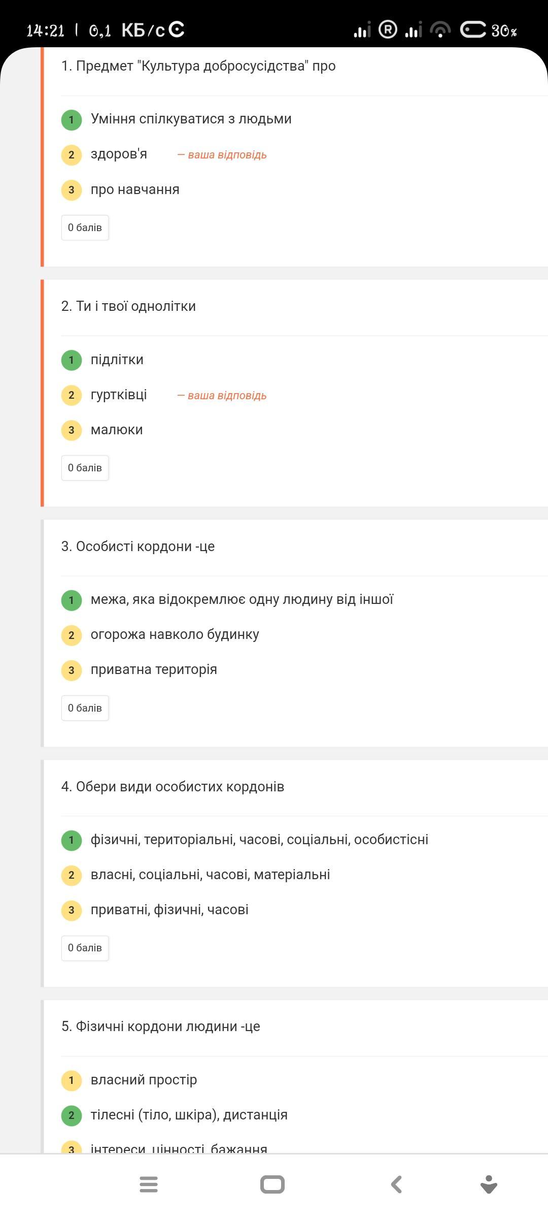Viewport: 548px width, 1219px height.
Task: Tap the Android recent apps menu icon
Action: coord(148,1184)
